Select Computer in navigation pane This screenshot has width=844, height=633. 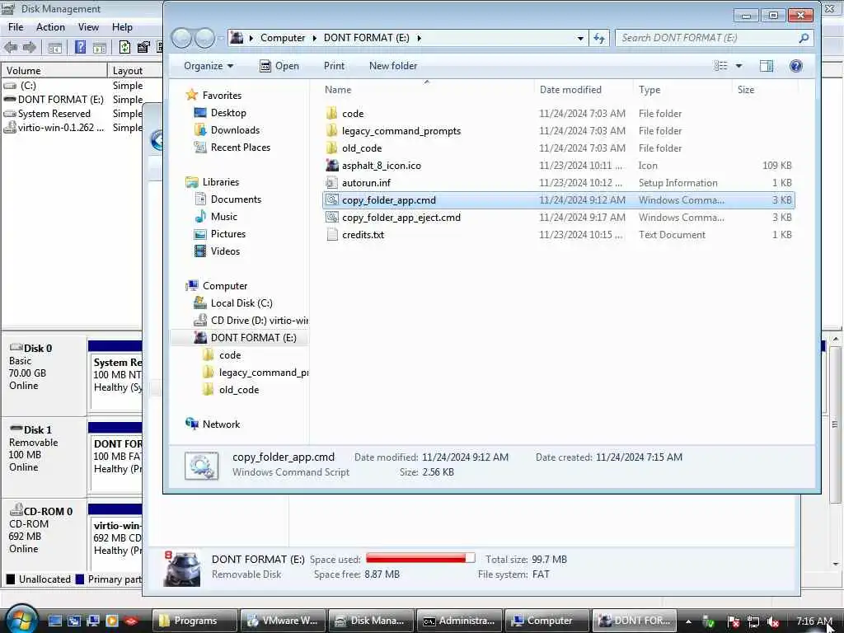point(224,286)
